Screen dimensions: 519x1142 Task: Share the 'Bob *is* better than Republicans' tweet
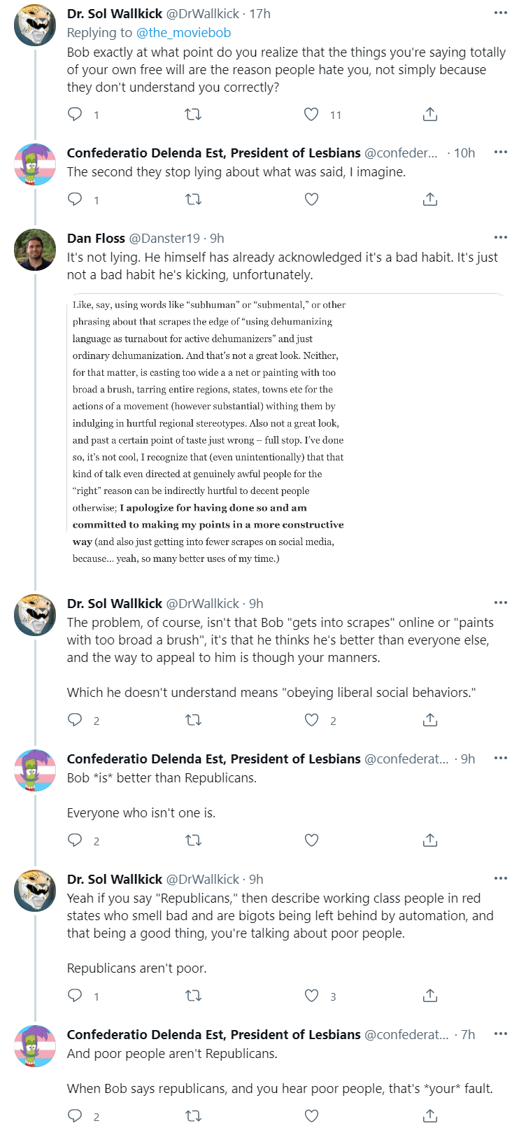[430, 840]
